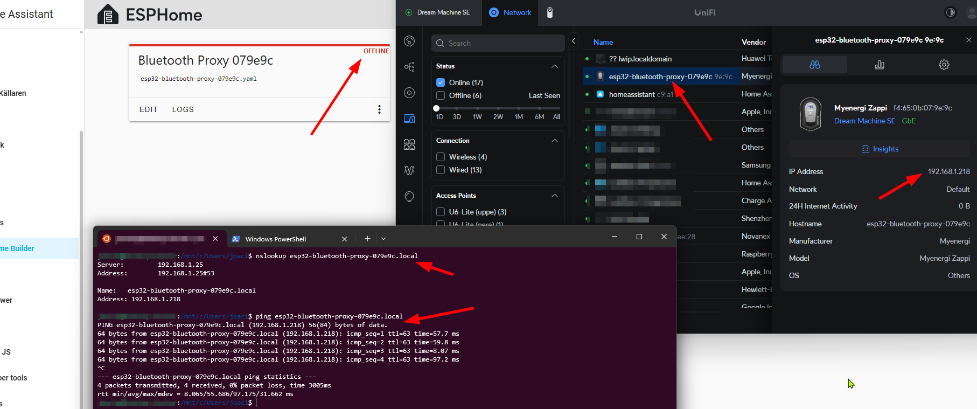Collapse the Status filter section
Viewport: 977px width, 409px height.
coord(555,66)
